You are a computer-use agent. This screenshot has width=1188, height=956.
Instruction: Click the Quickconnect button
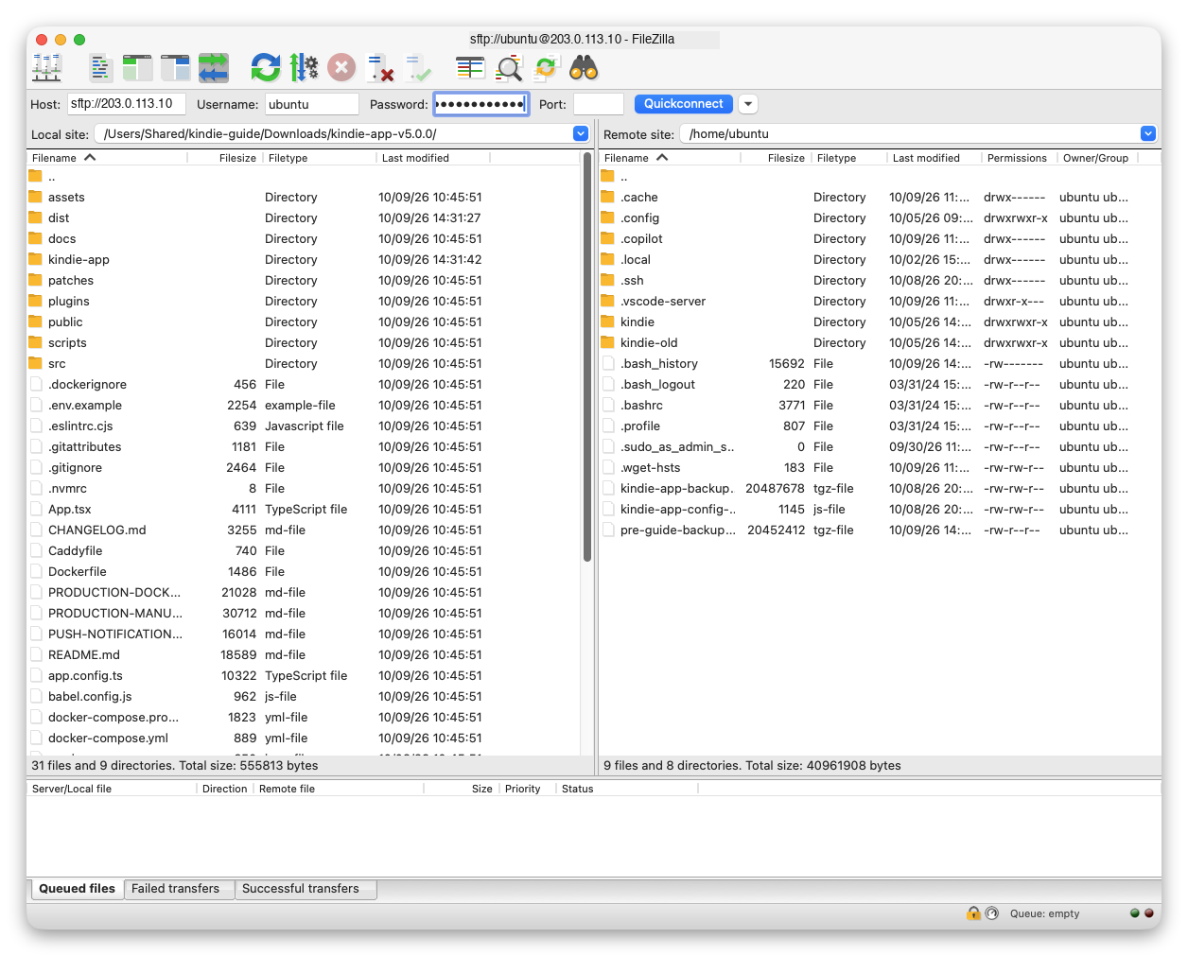point(683,104)
